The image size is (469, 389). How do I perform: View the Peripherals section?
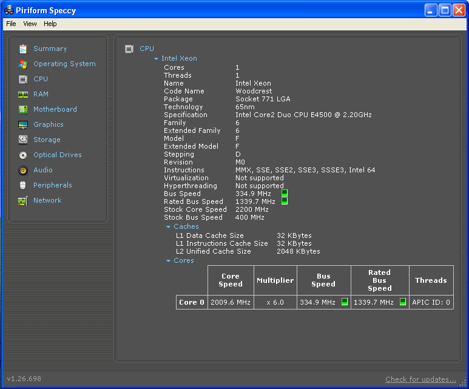pos(53,185)
